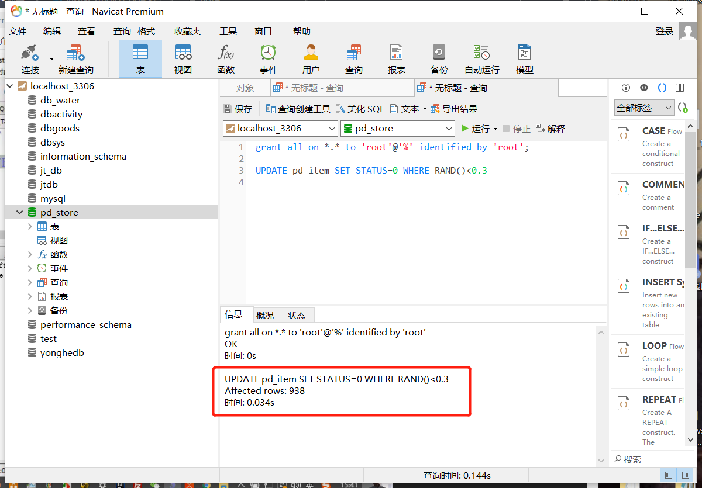Click the Stop (停止) button
This screenshot has height=488, width=702.
pyautogui.click(x=516, y=129)
